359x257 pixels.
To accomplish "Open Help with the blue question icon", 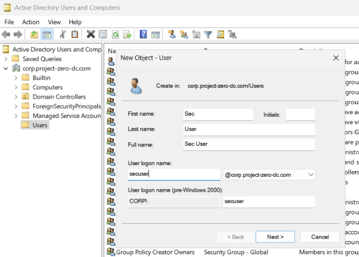I will (143, 34).
